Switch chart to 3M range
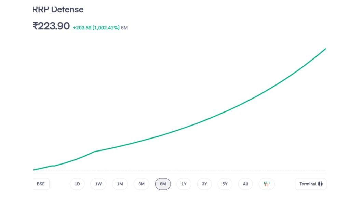This screenshot has height=197, width=350. 141,184
